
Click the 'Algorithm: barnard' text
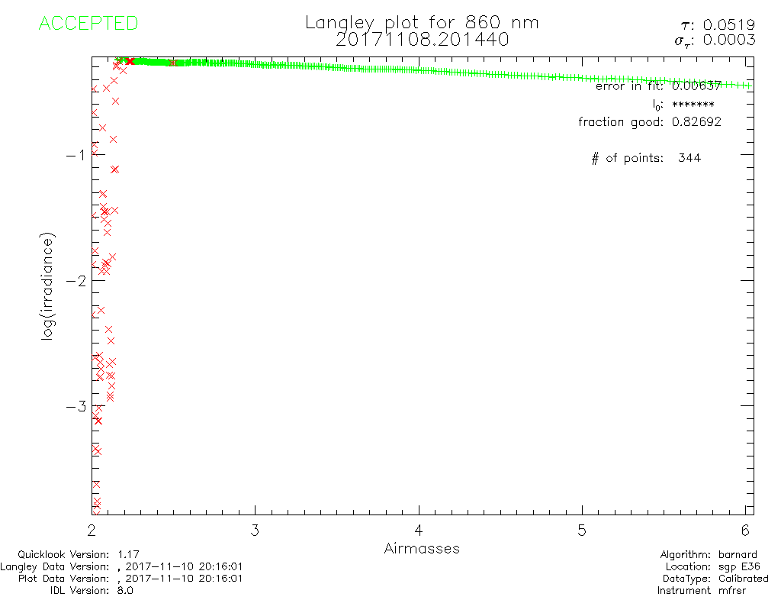[709, 554]
